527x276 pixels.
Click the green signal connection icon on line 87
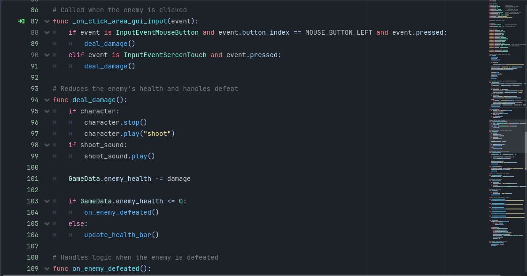coord(21,21)
